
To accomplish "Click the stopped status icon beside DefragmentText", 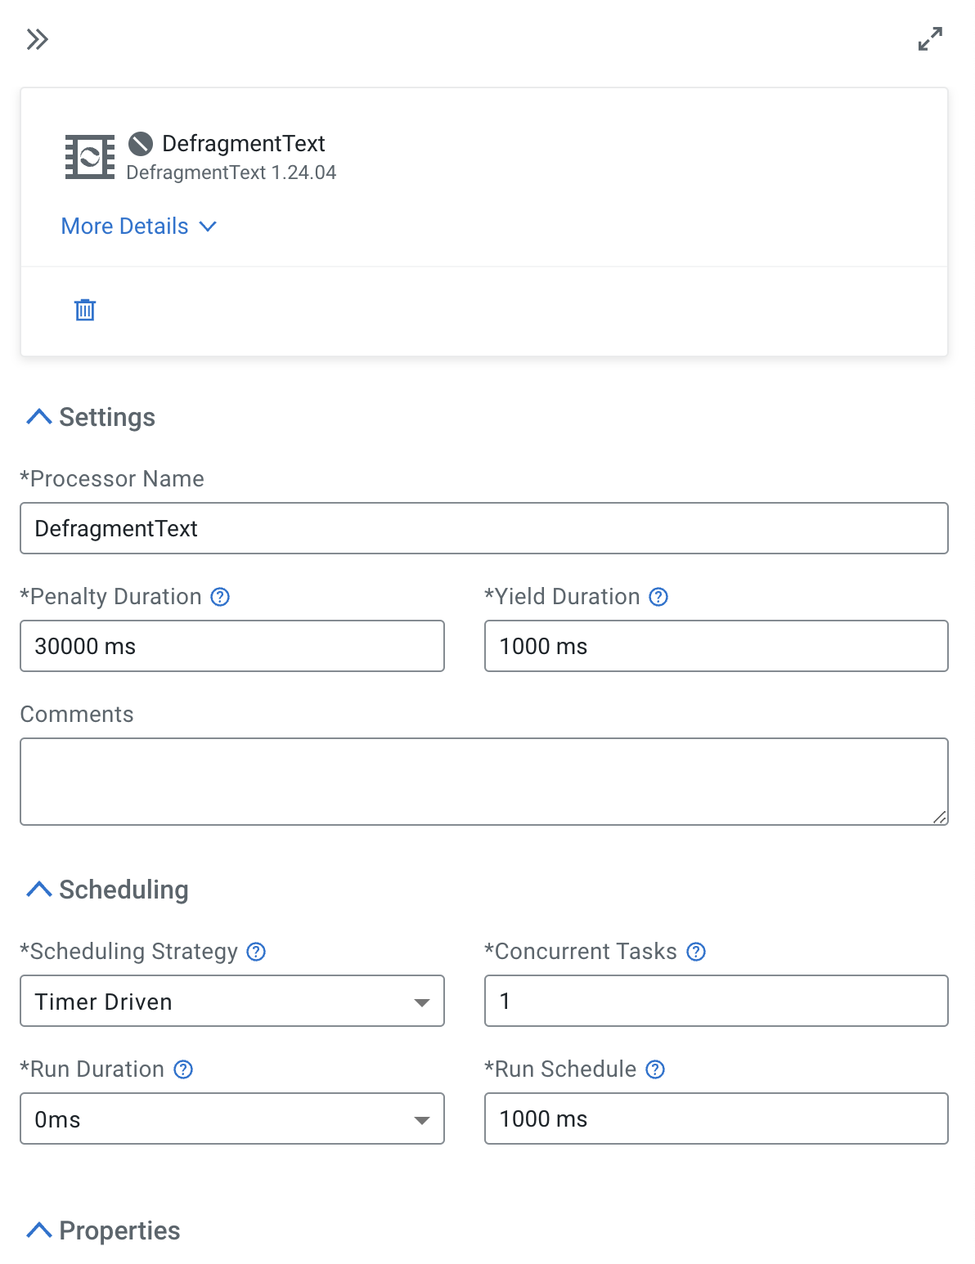I will pos(141,144).
